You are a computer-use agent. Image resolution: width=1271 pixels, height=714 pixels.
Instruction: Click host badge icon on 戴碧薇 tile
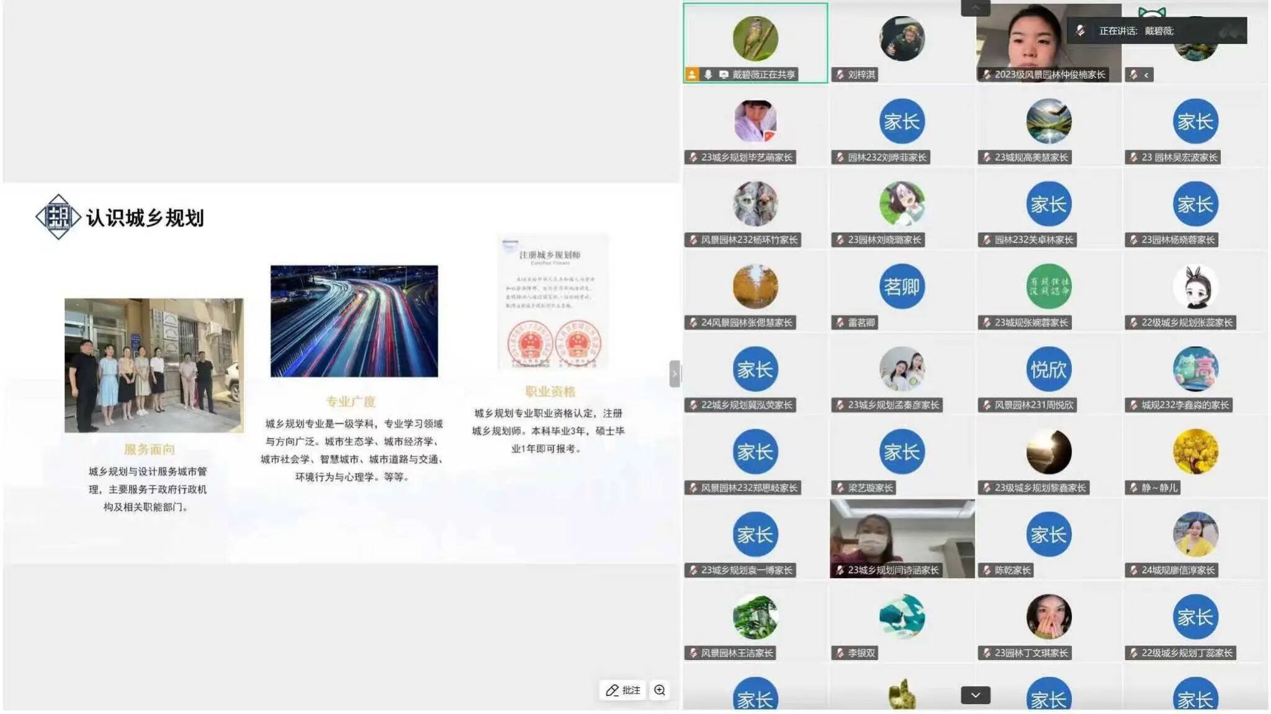691,74
